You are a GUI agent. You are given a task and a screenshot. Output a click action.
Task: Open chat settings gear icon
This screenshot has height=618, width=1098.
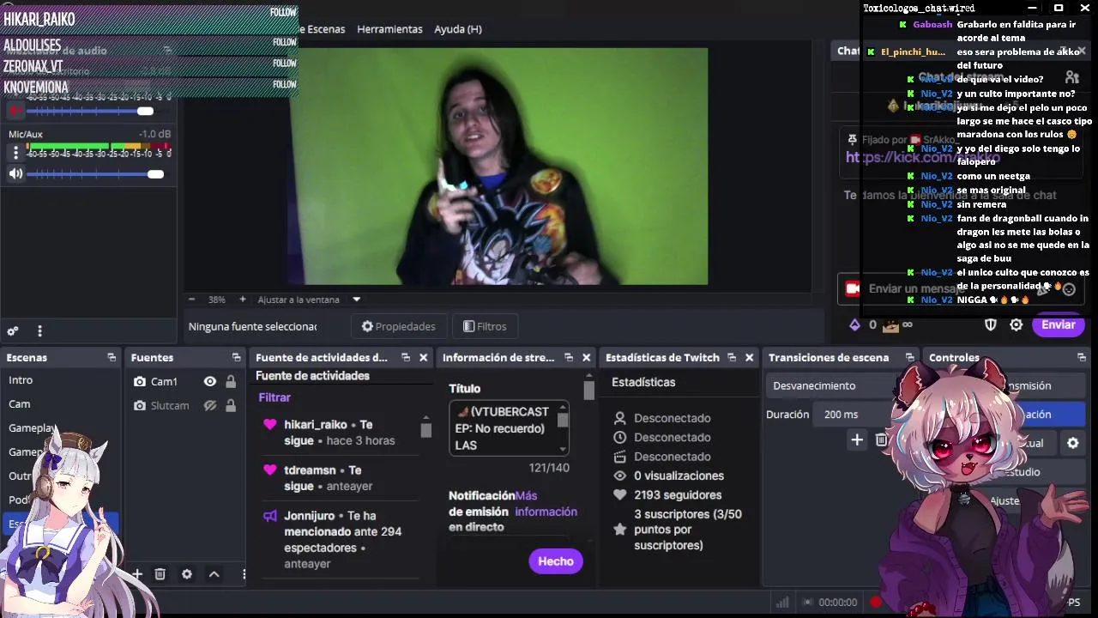1017,324
